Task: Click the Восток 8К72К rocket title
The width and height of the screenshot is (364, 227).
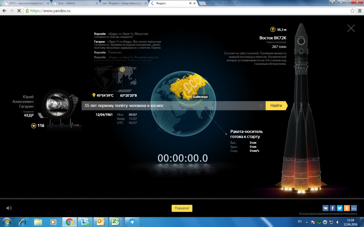Action: 273,38
